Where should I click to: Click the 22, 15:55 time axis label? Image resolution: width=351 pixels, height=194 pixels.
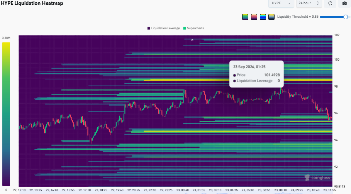68,190
